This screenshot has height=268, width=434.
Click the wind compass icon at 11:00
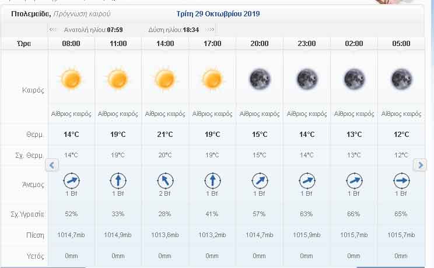[x=118, y=181]
